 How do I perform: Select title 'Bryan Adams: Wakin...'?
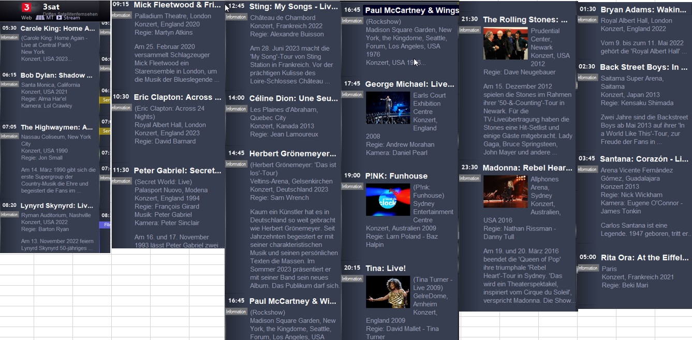tap(644, 10)
